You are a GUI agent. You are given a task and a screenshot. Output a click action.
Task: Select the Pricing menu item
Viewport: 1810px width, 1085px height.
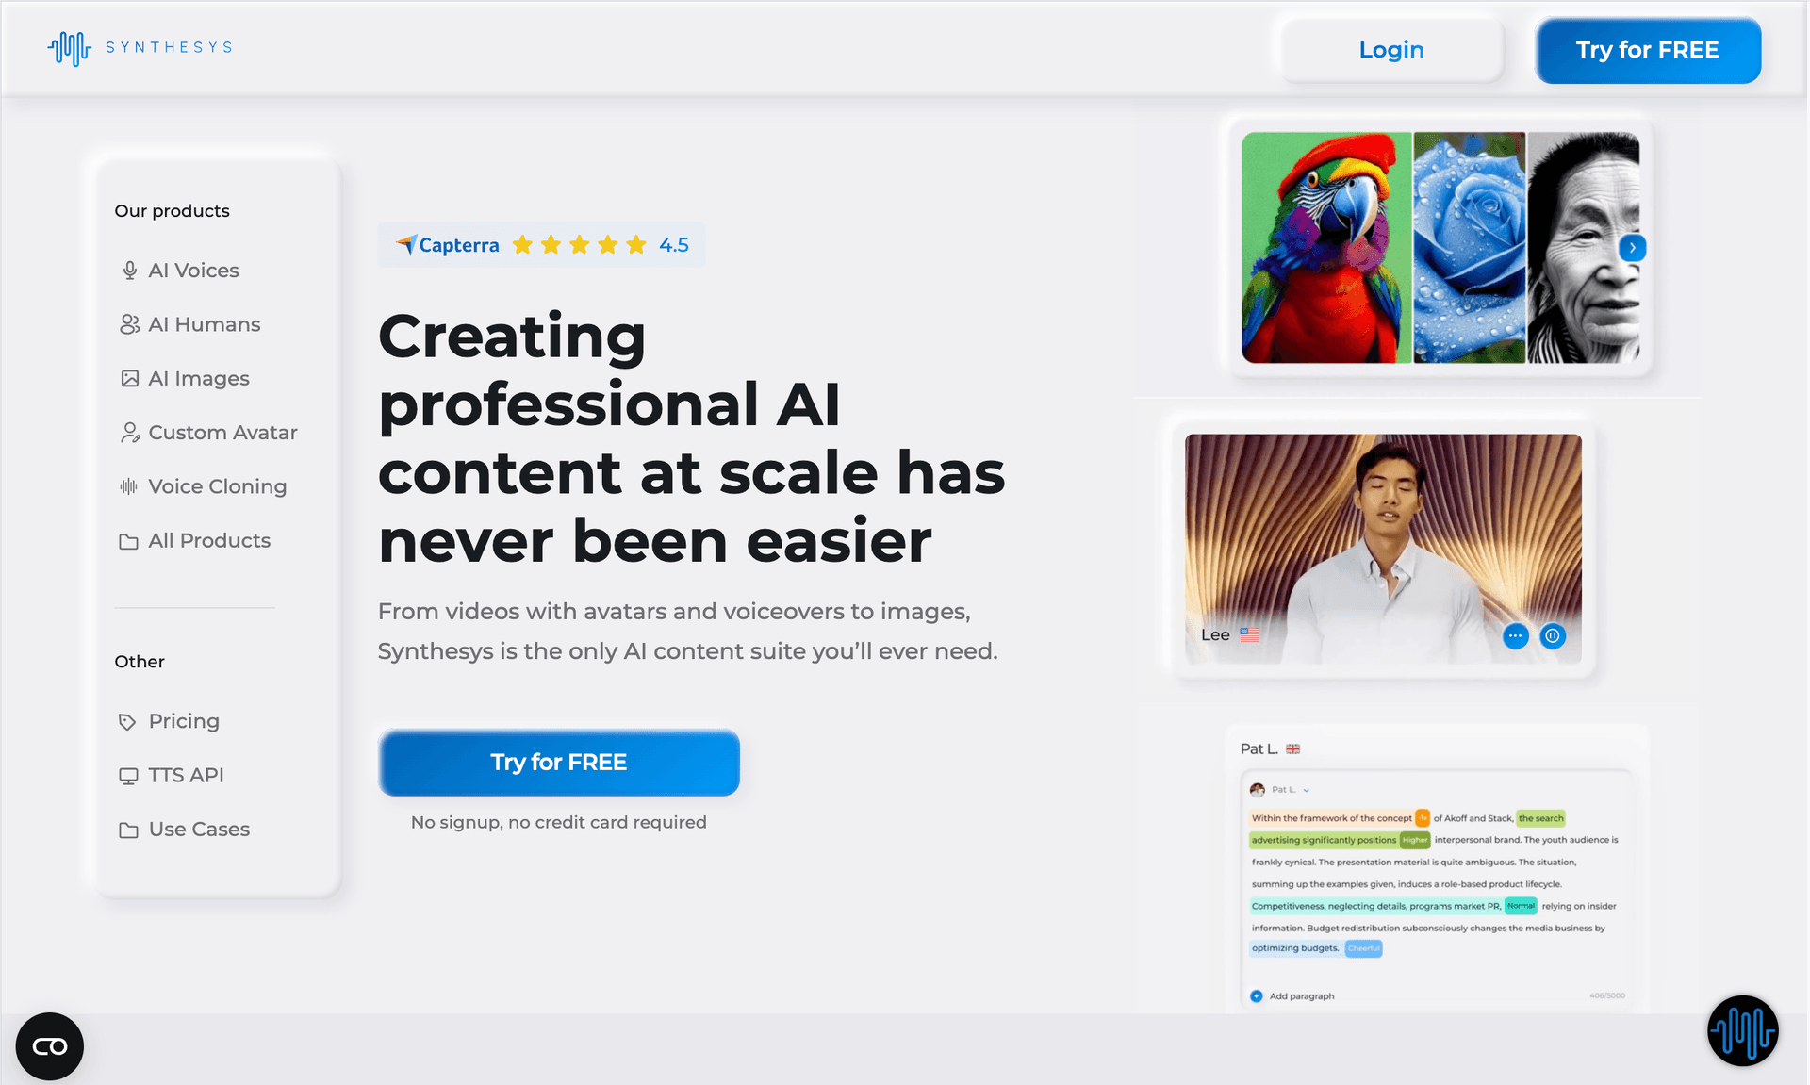click(183, 721)
